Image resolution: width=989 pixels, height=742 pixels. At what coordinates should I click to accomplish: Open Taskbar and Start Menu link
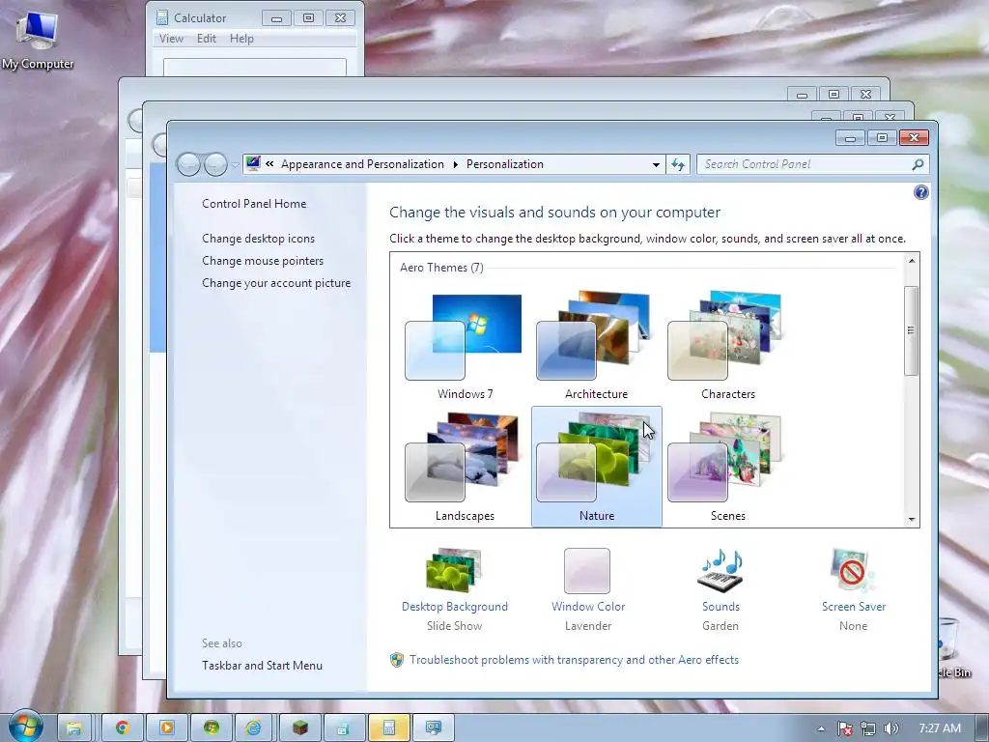pos(262,666)
